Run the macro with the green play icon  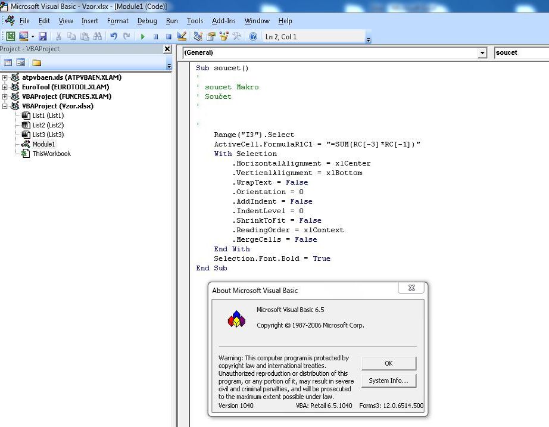click(142, 36)
